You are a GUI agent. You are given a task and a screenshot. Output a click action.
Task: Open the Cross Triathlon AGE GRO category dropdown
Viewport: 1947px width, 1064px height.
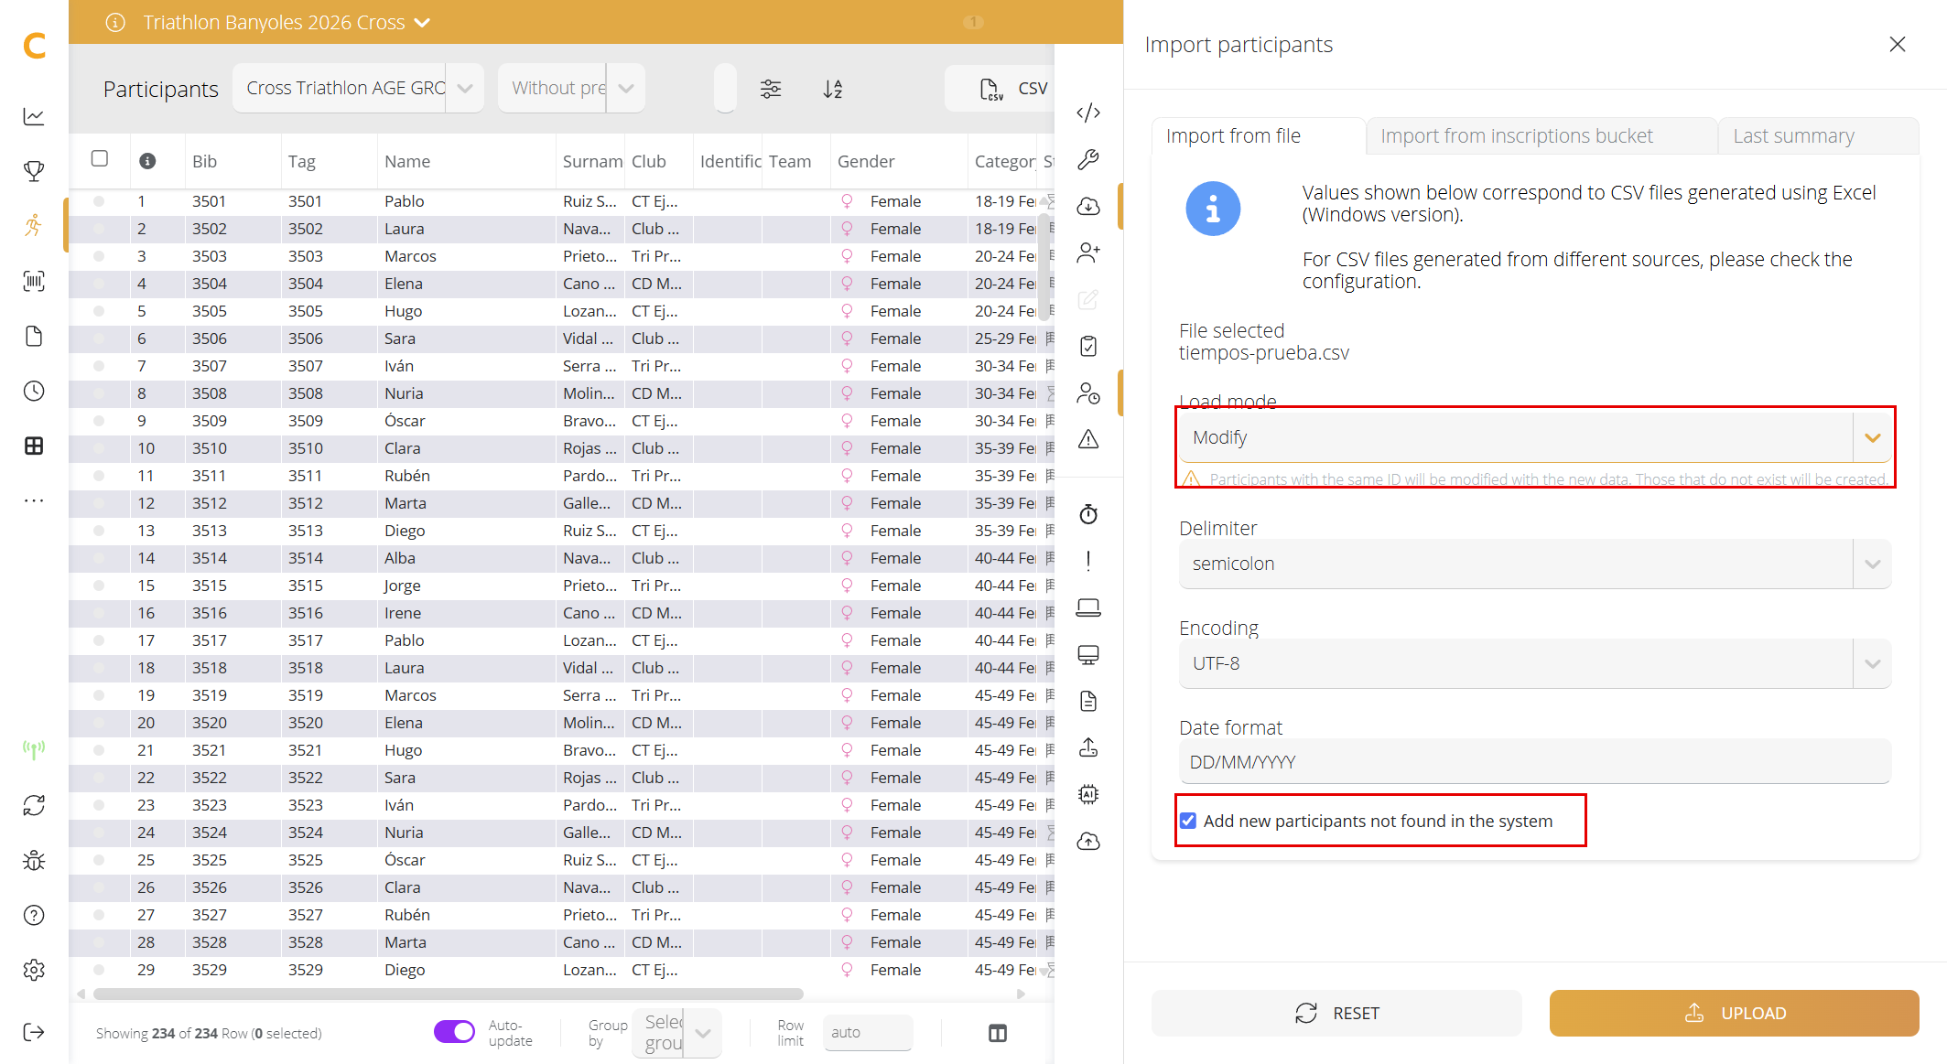(x=358, y=88)
